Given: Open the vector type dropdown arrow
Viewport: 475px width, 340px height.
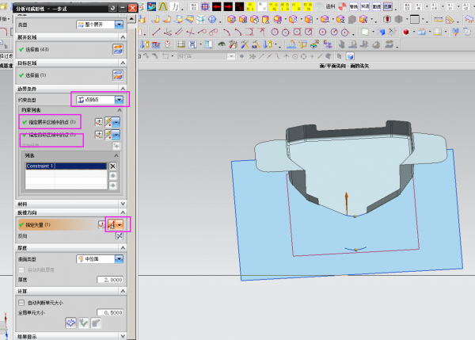Looking at the screenshot, I should (x=120, y=224).
